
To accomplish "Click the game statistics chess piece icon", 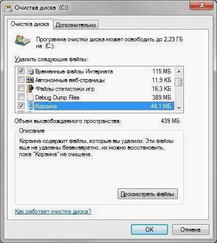I will click(30, 89).
